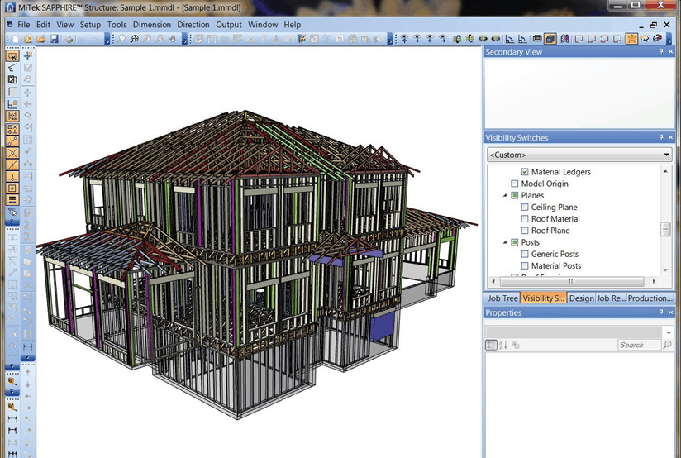
Task: Collapse the Posts tree node
Action: (x=505, y=242)
